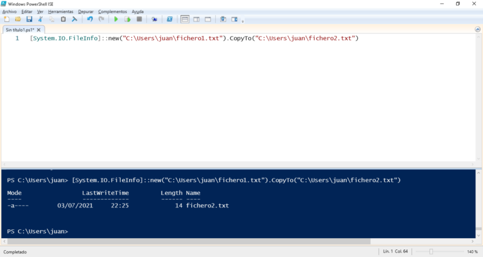Viewport: 483px width, 257px height.
Task: Run the selection icon
Action: coord(128,19)
